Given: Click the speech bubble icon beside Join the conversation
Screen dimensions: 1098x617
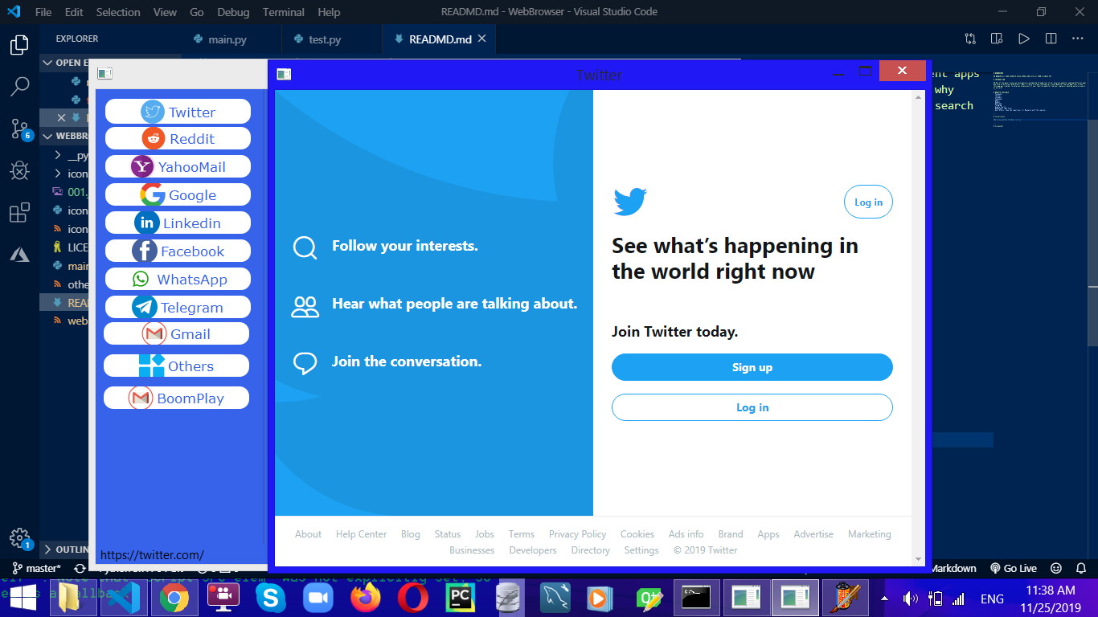Looking at the screenshot, I should [x=305, y=363].
